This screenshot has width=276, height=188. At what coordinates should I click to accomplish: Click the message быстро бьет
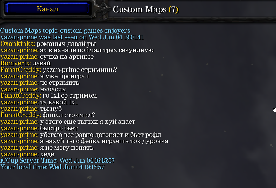tap(59, 128)
